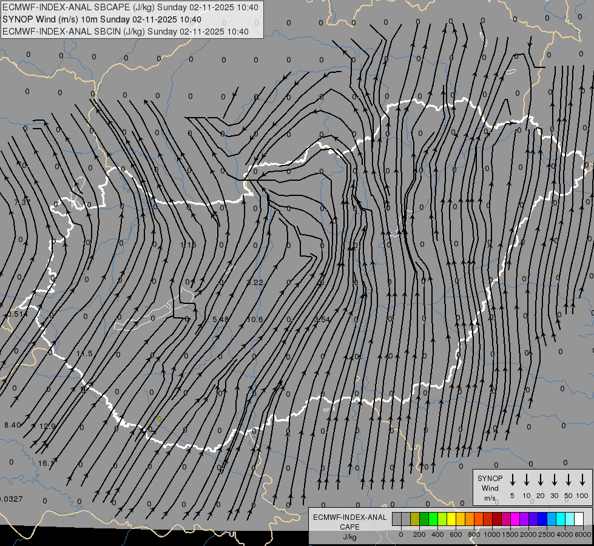594x546 pixels.
Task: Click the 1.15 CAPE value on the map
Action: [x=189, y=244]
